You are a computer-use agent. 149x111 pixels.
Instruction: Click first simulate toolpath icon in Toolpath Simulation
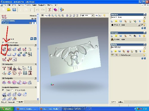click(4, 94)
